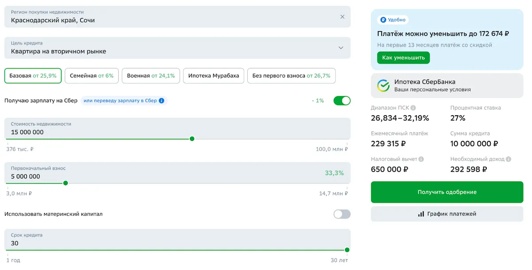532x270 pixels.
Task: Click the SberBank logo icon
Action: pyautogui.click(x=383, y=85)
